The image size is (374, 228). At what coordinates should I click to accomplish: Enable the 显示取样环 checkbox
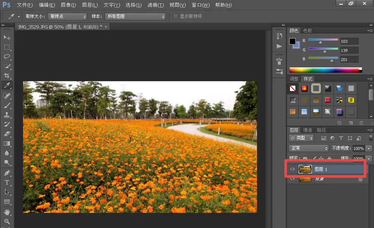175,16
